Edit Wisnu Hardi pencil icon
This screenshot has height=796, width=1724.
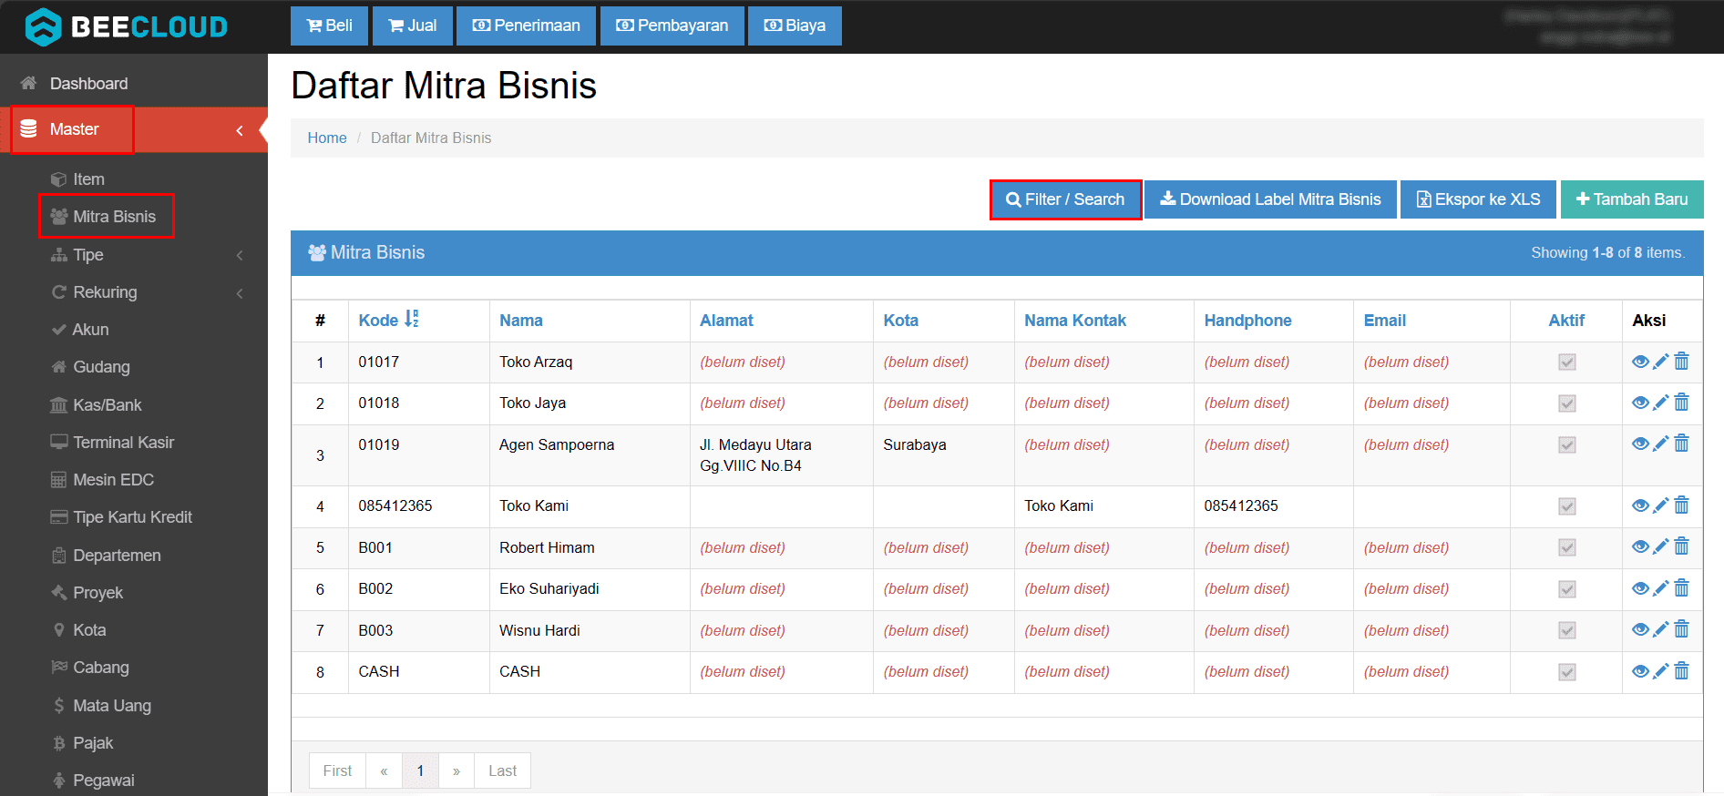1661,629
